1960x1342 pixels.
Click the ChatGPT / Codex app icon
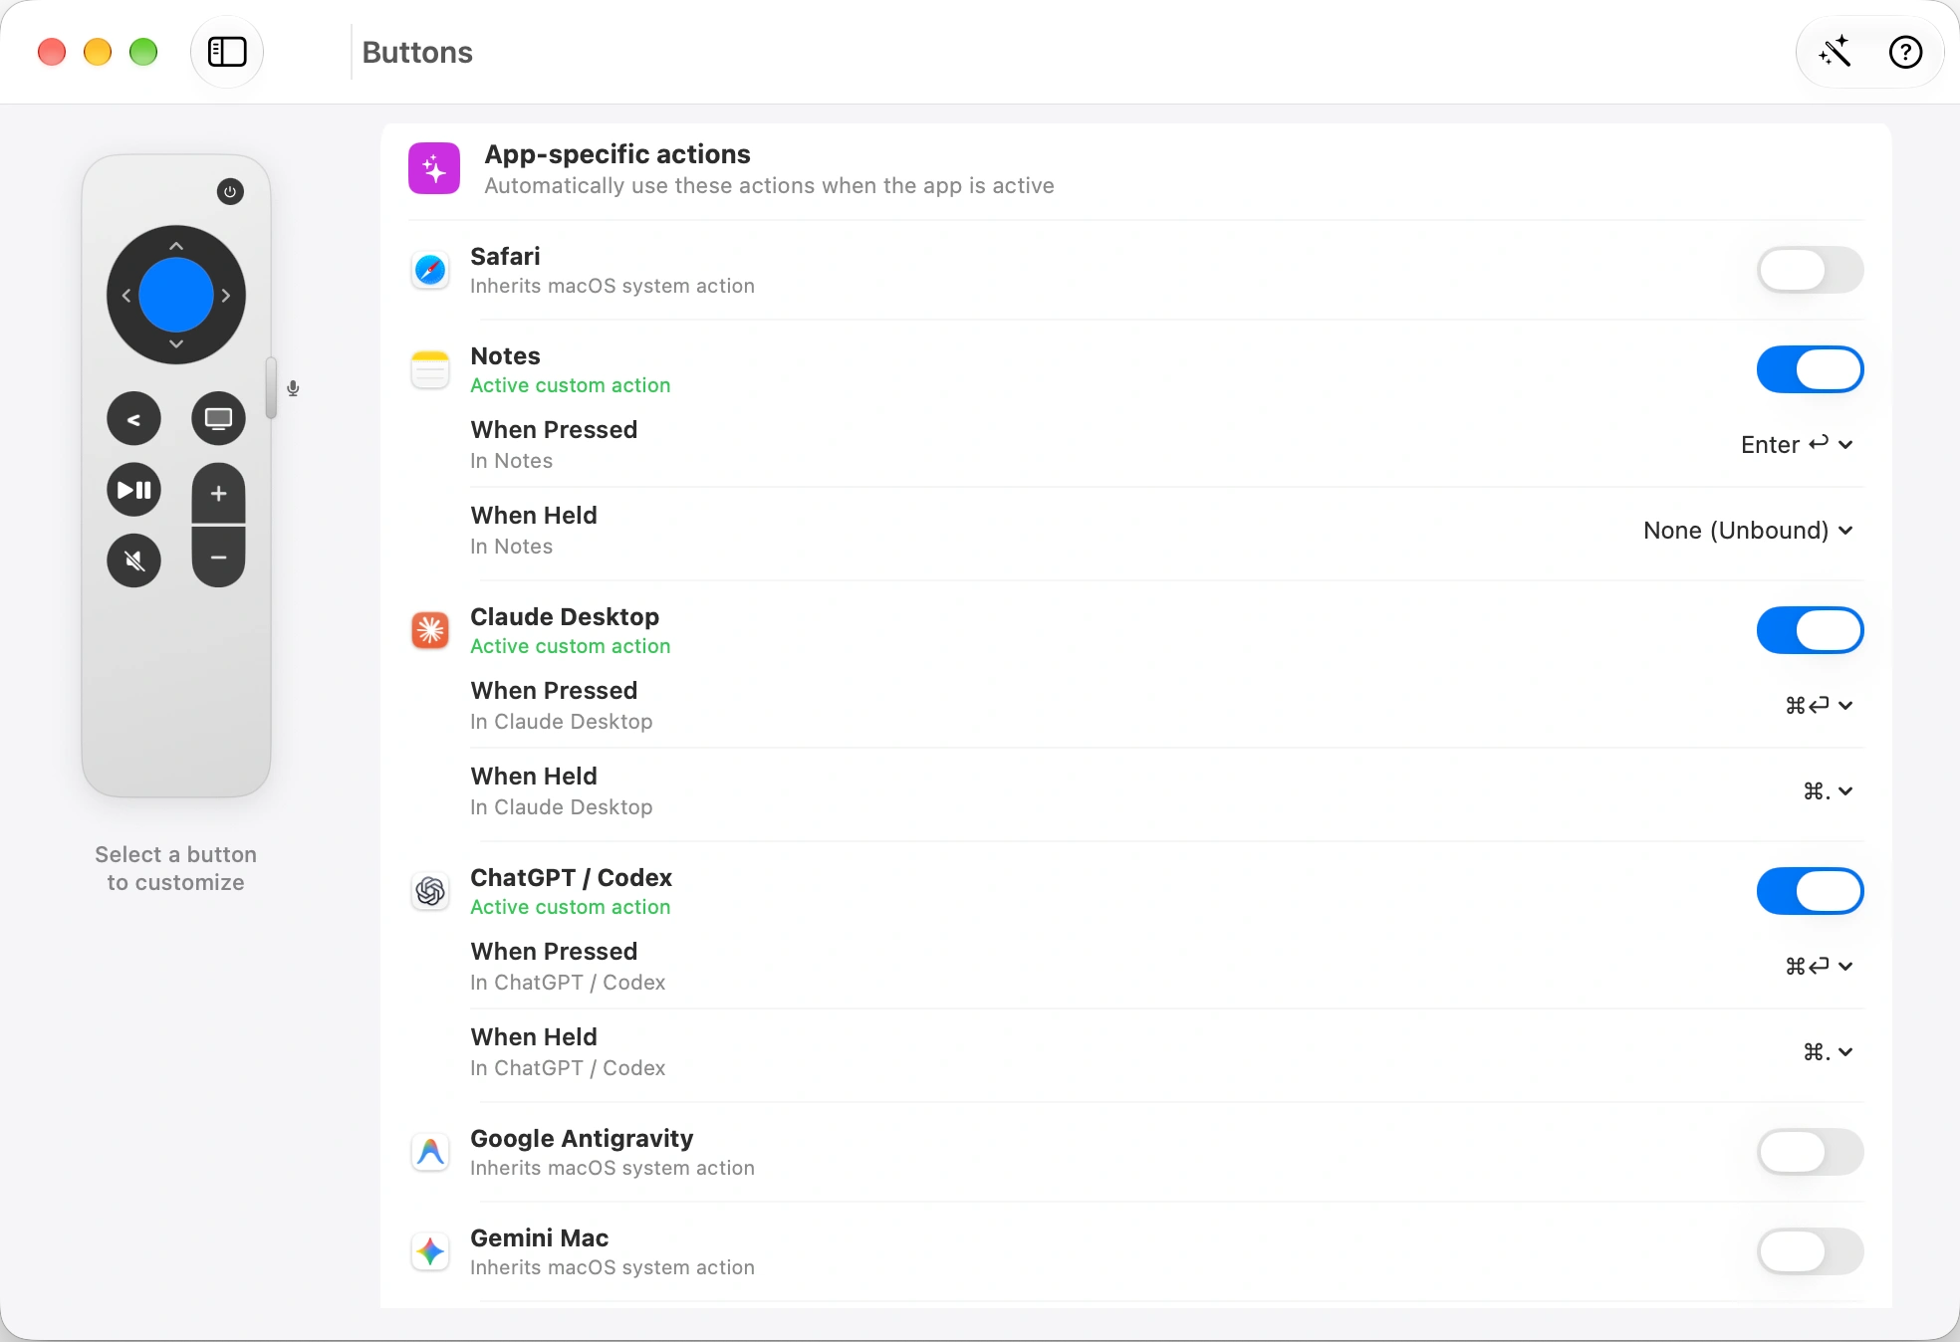[x=430, y=891]
